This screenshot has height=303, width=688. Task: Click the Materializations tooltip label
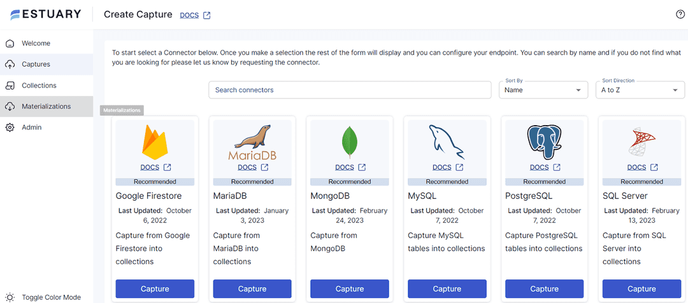coord(122,111)
